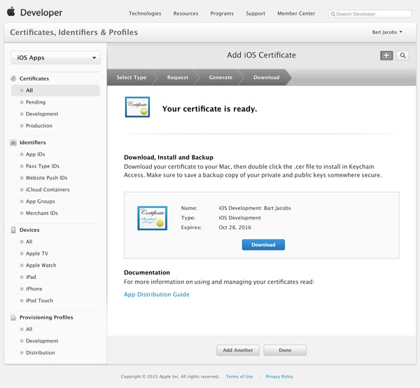Open the Terms of Use link
The image size is (420, 388).
(x=239, y=377)
